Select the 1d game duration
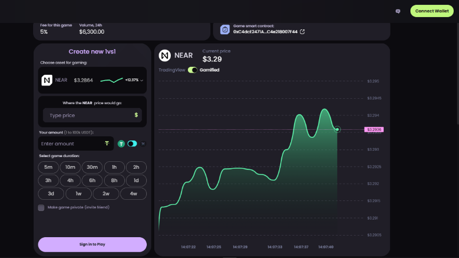Viewport: 459px width, 258px height. (136, 181)
